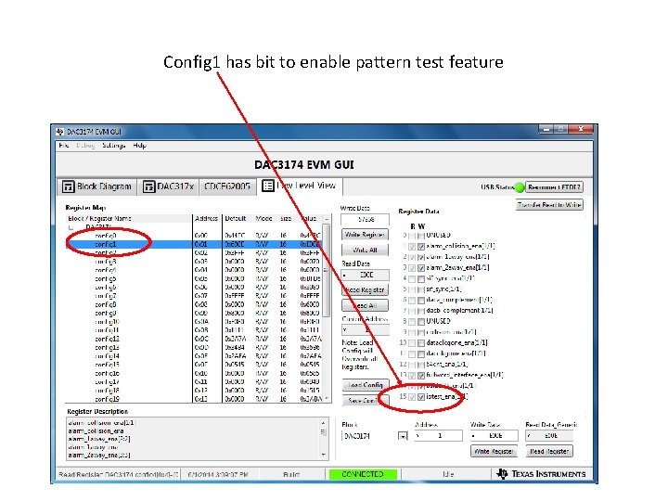Select the Low Level View tab
The width and height of the screenshot is (668, 501).
300,186
